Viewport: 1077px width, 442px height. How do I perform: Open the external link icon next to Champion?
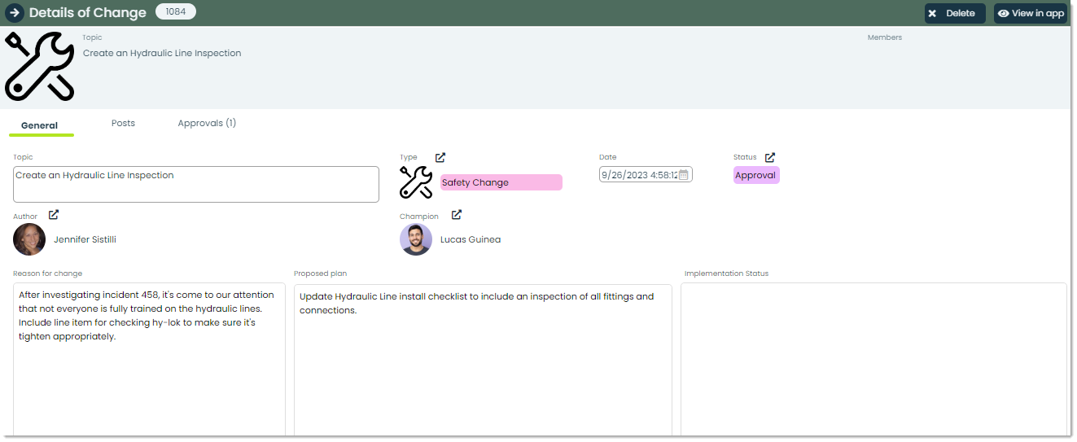tap(457, 215)
